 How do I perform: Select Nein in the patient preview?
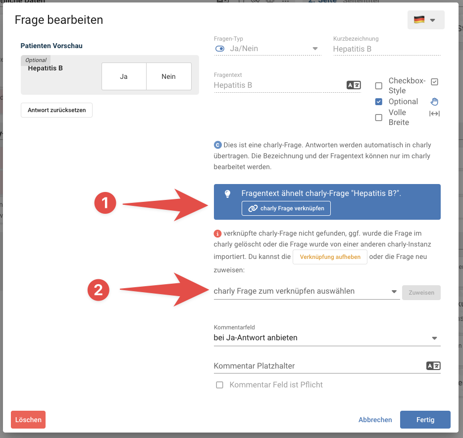(x=168, y=76)
